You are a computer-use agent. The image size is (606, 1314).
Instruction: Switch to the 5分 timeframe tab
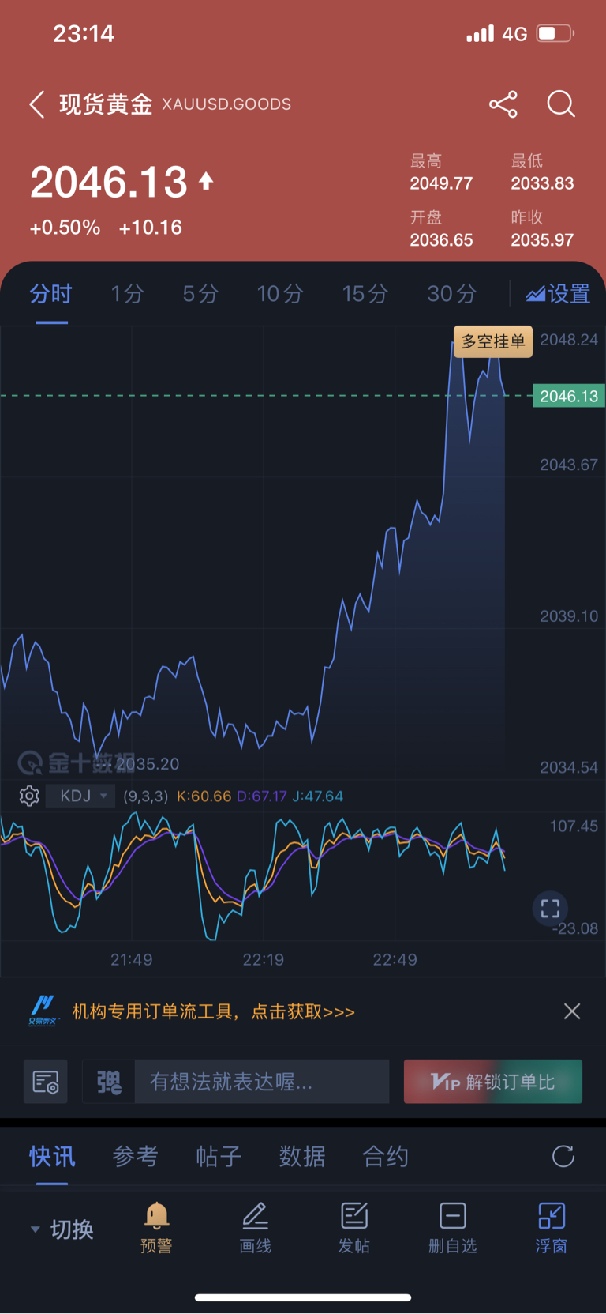pyautogui.click(x=200, y=294)
